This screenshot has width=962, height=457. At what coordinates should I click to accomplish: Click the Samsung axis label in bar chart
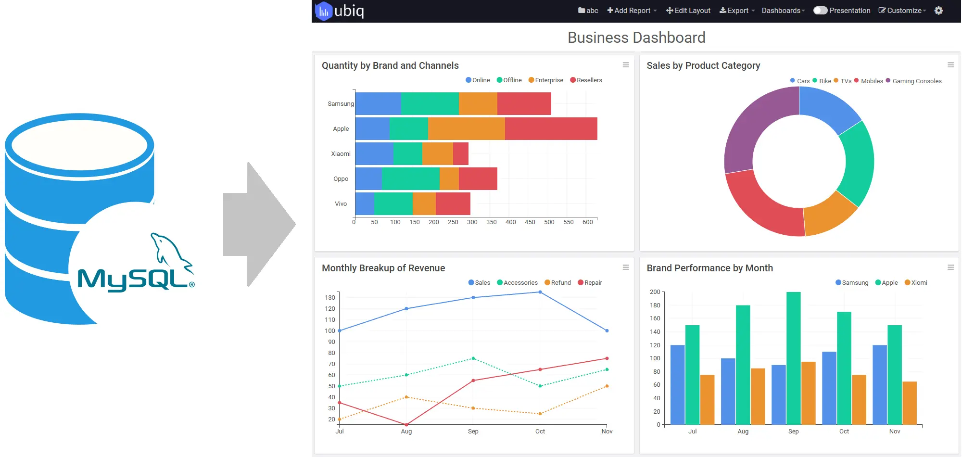coord(341,104)
